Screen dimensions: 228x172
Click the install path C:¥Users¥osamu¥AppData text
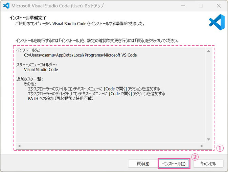point(81,55)
